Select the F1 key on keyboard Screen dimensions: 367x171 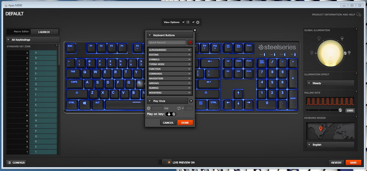[x=91, y=48]
